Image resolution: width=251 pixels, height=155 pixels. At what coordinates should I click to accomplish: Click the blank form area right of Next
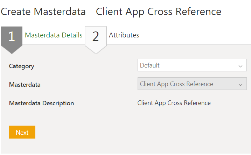140,133
